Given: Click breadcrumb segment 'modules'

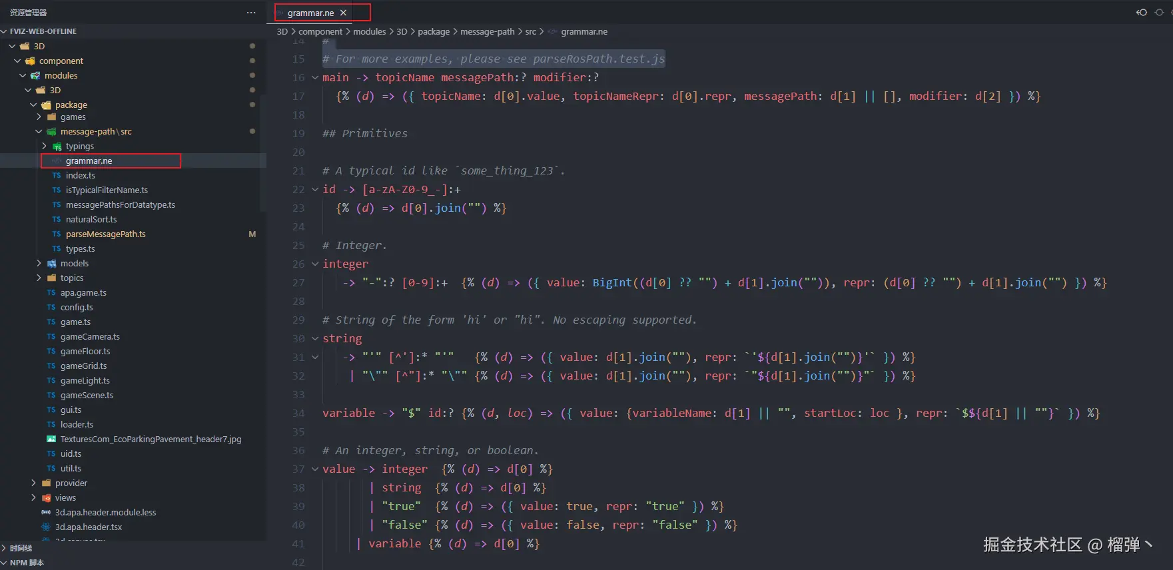Looking at the screenshot, I should (370, 31).
